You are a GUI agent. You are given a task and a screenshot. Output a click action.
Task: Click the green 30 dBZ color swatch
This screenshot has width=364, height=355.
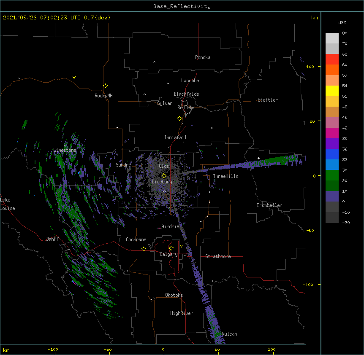(x=332, y=175)
